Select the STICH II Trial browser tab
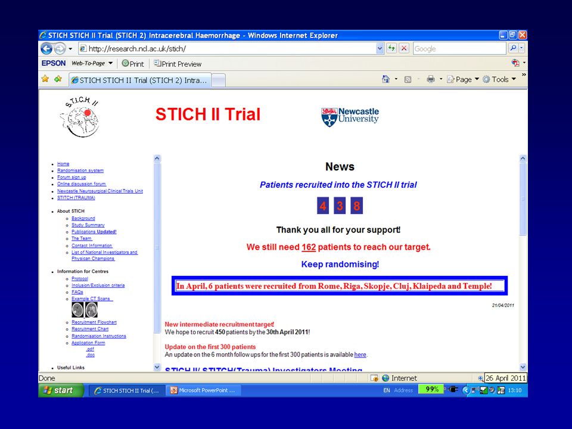The image size is (572, 429). [x=139, y=80]
